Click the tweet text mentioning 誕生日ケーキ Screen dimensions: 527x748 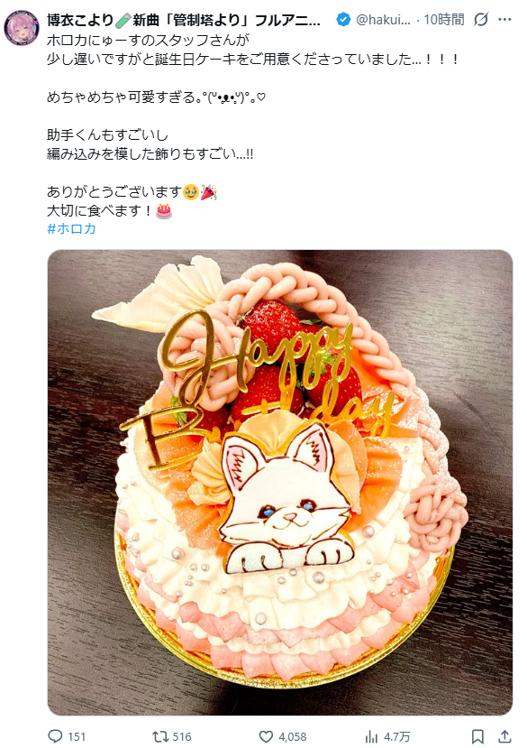pos(253,60)
